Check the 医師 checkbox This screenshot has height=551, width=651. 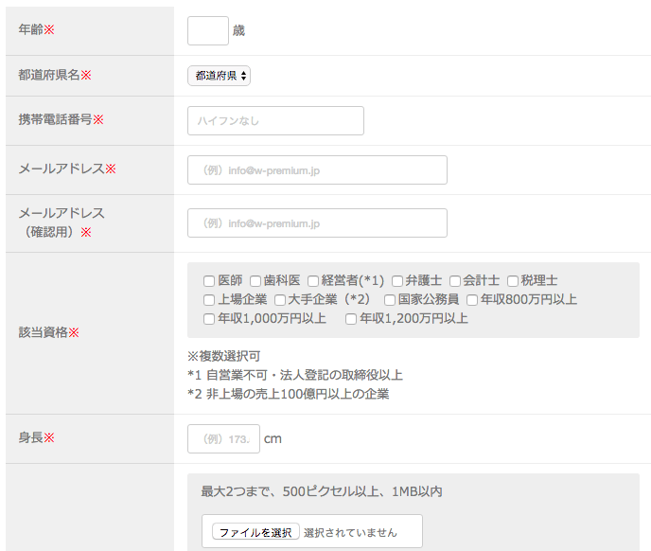(209, 281)
